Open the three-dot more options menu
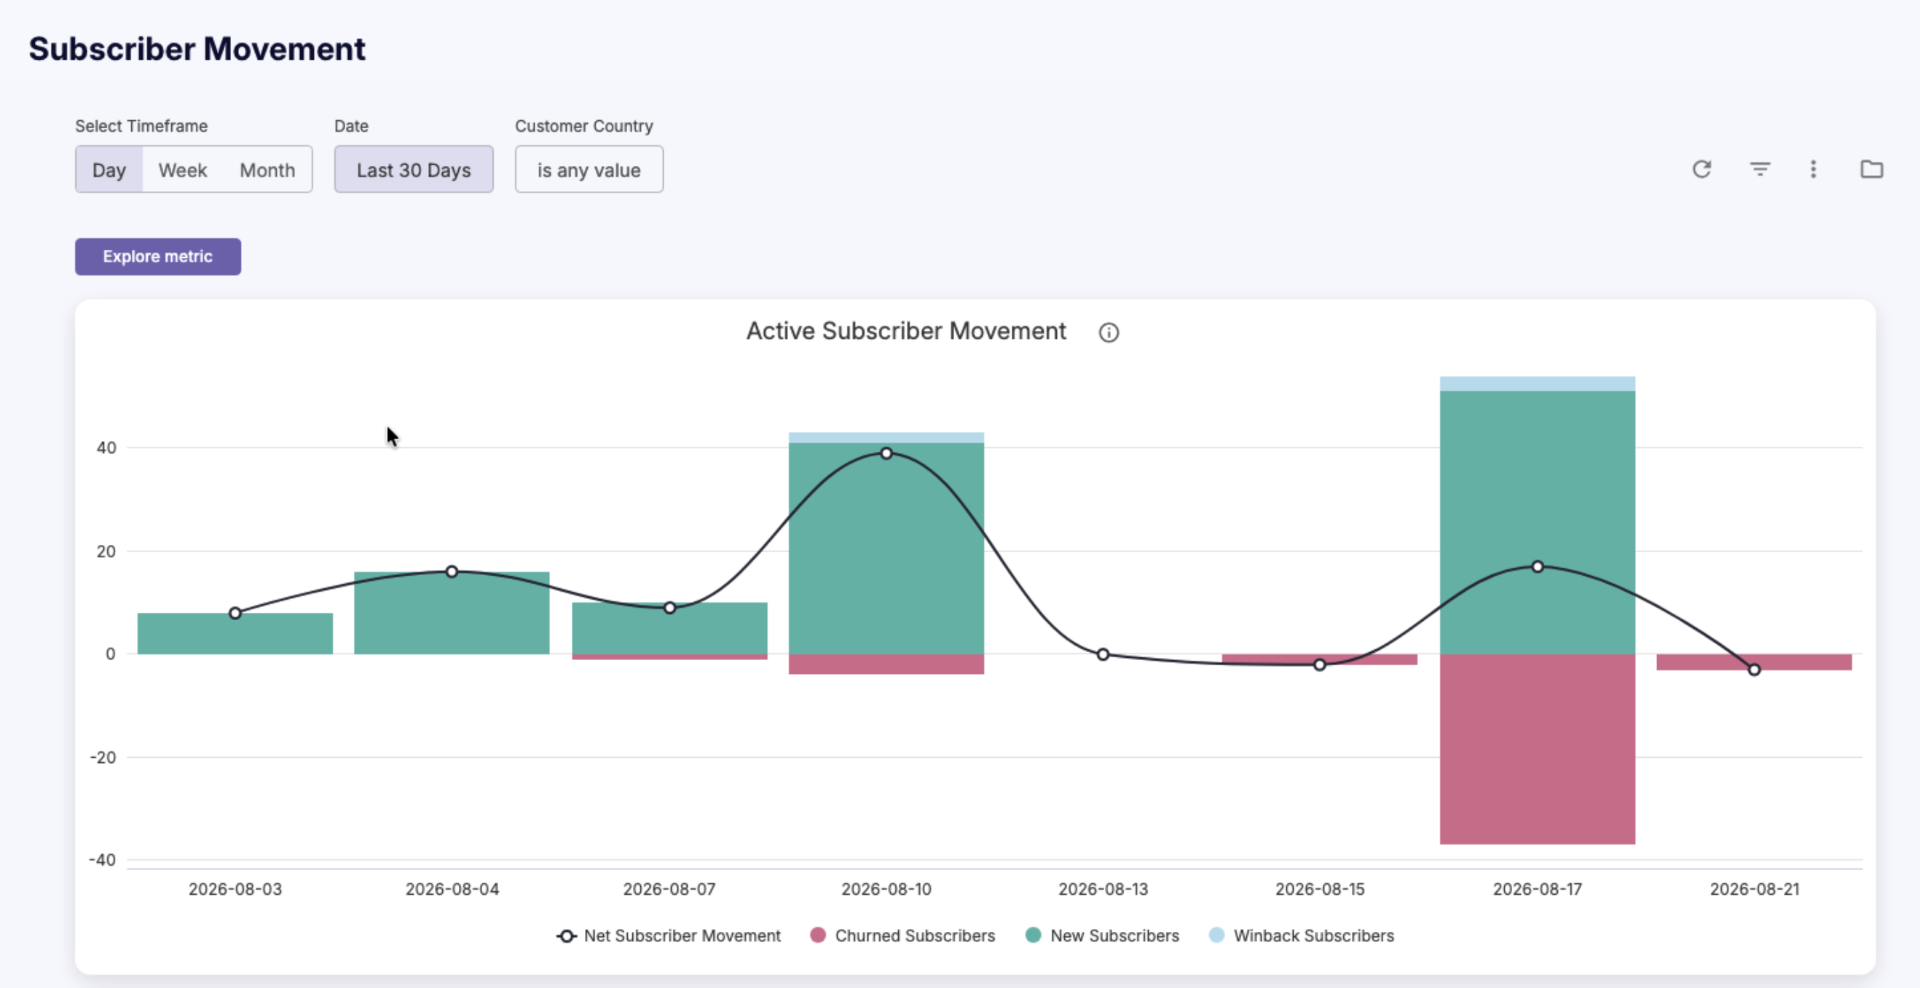This screenshot has height=988, width=1920. pyautogui.click(x=1814, y=169)
